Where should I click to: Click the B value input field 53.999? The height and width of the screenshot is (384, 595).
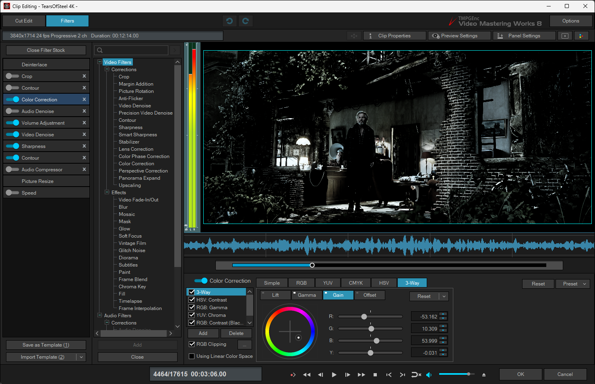click(425, 341)
